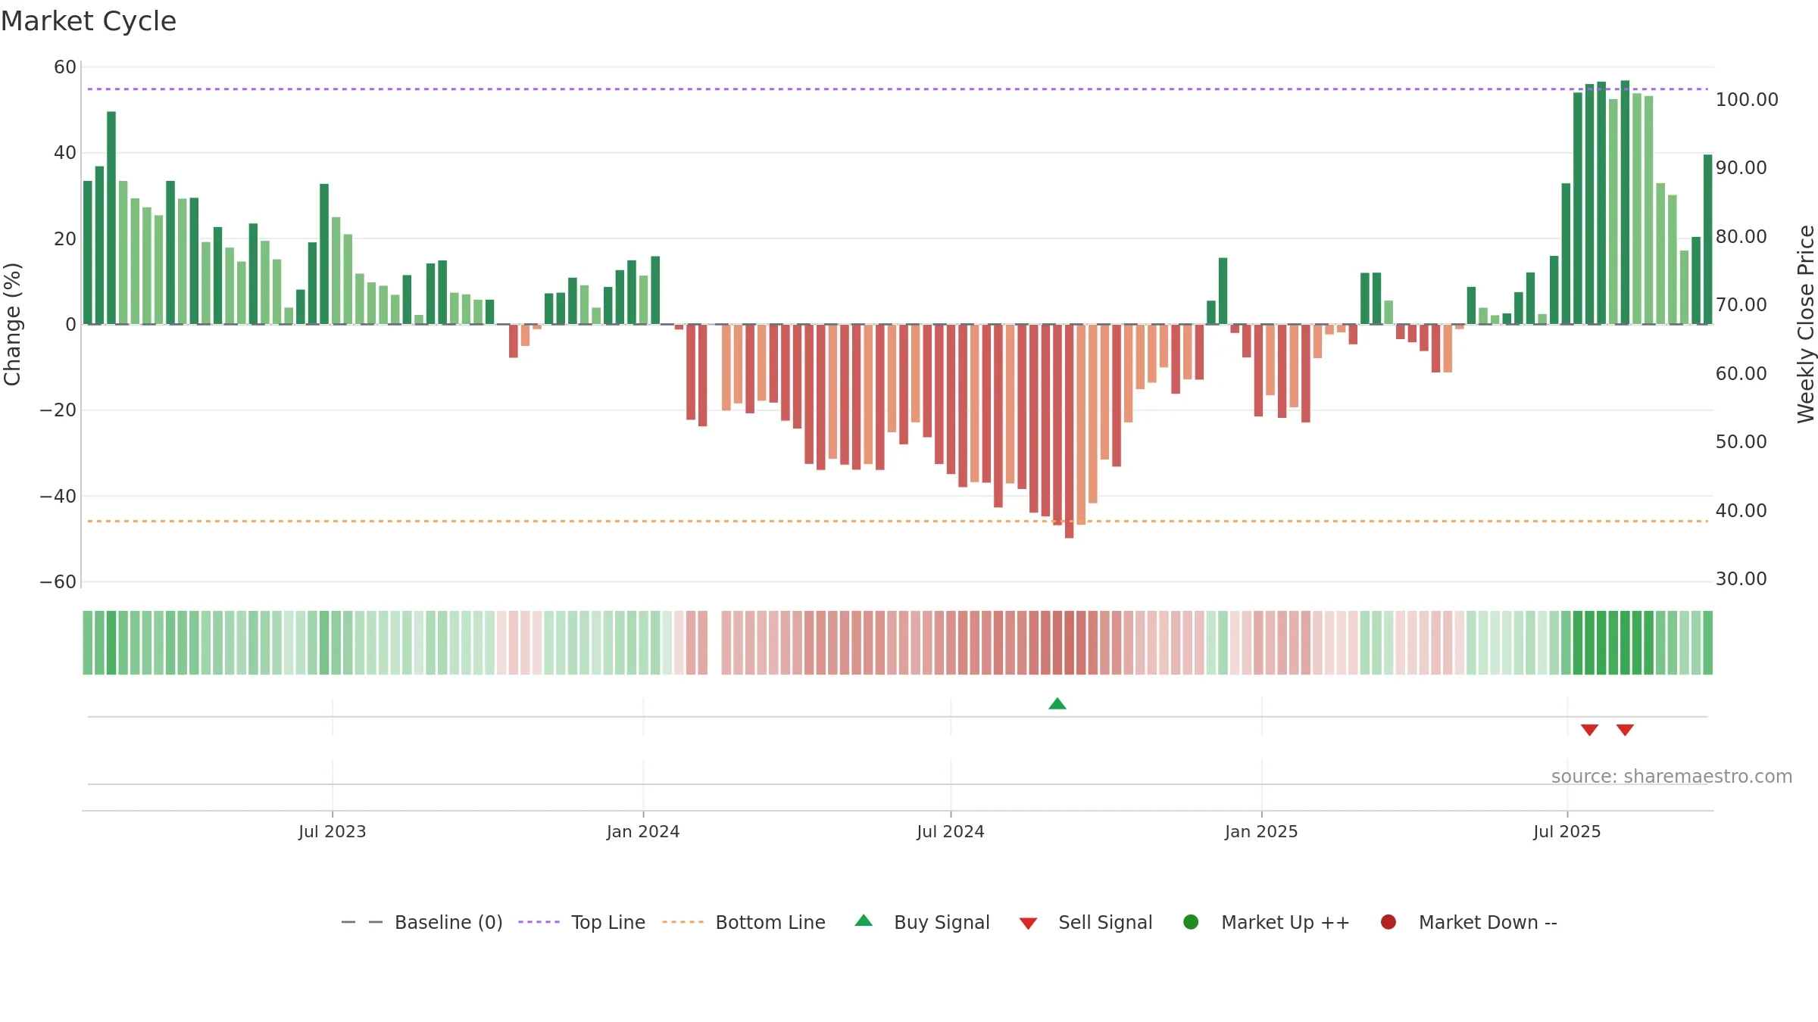Click the 30.00 price tick on the right axis
Image resolution: width=1818 pixels, height=1022 pixels.
1741,578
